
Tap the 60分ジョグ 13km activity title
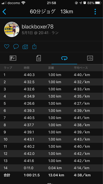(x=51, y=11)
